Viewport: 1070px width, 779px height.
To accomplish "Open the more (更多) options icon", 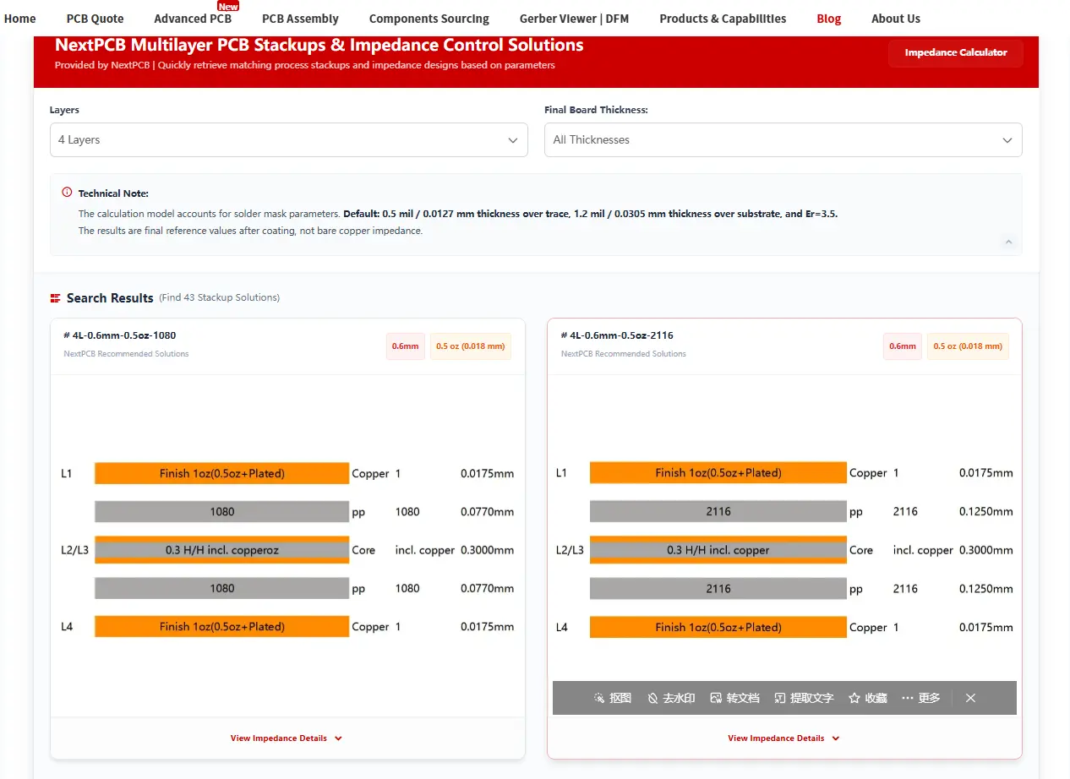I will (908, 698).
